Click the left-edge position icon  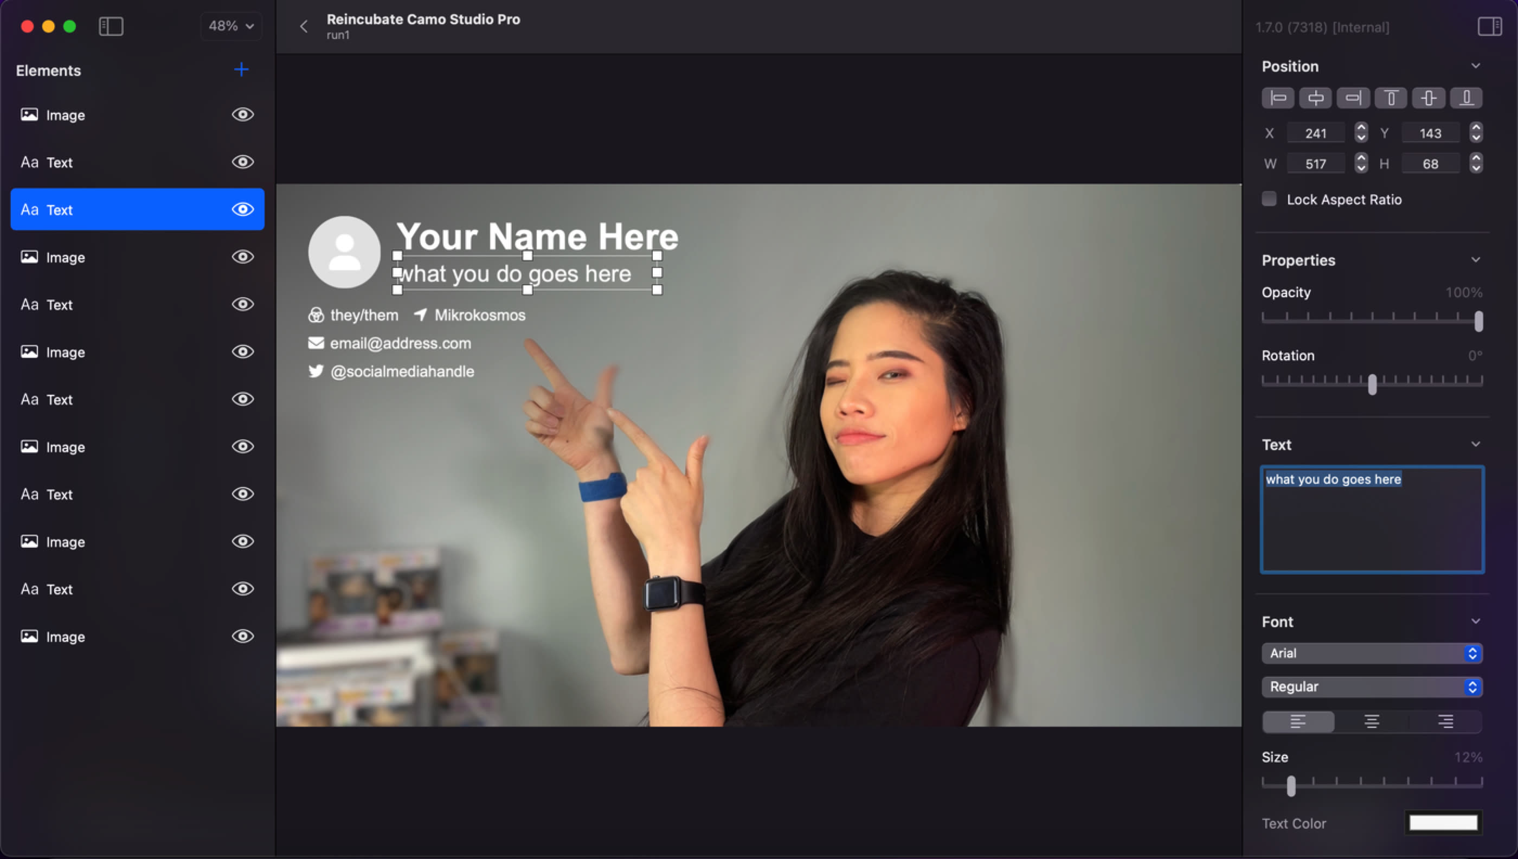pyautogui.click(x=1277, y=97)
